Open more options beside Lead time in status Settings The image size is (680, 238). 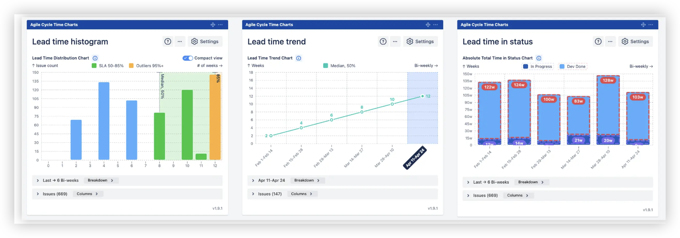pyautogui.click(x=610, y=41)
